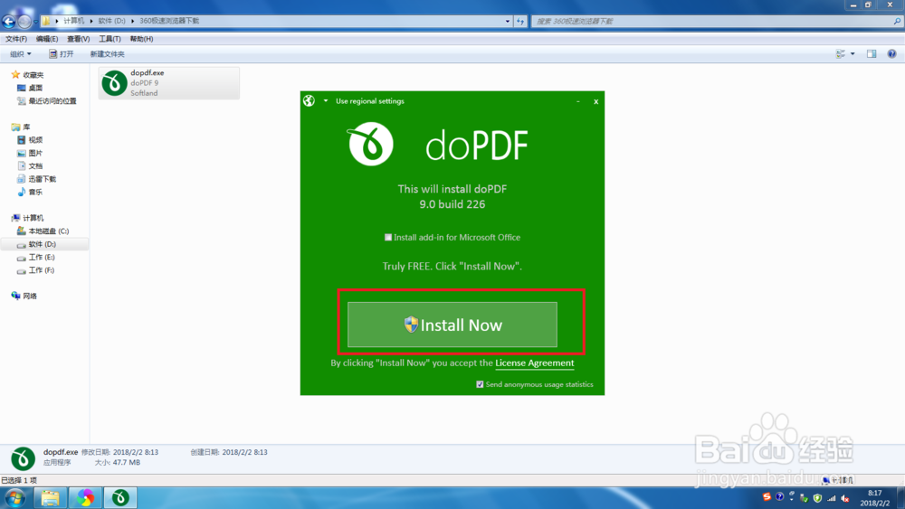The width and height of the screenshot is (905, 509).
Task: Open the 文件(F) menu
Action: tap(16, 39)
